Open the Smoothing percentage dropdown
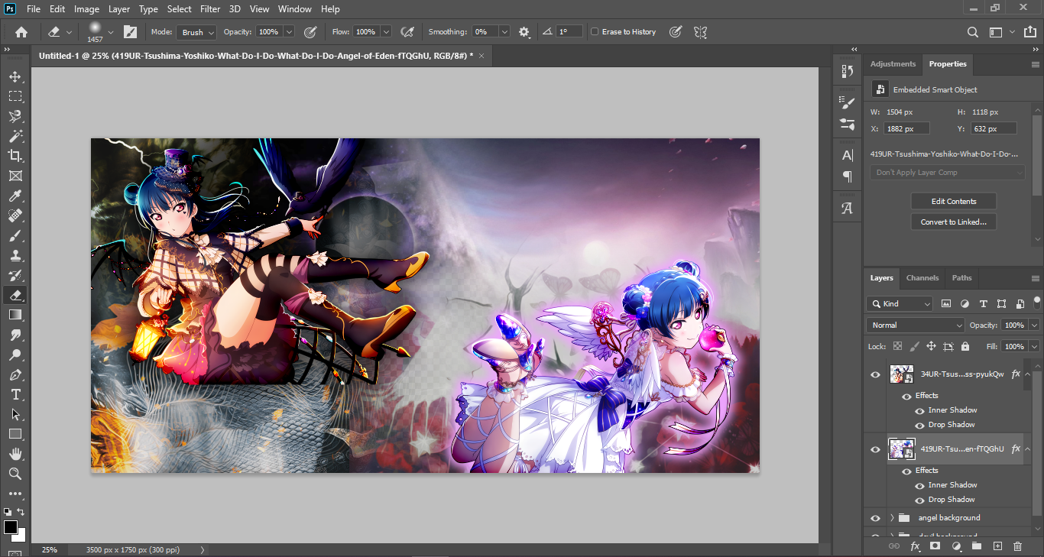This screenshot has height=557, width=1044. pos(504,32)
